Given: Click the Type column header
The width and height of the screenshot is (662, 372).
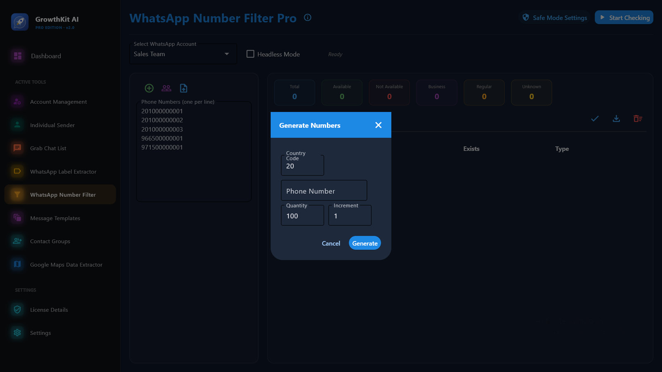Looking at the screenshot, I should [x=562, y=149].
